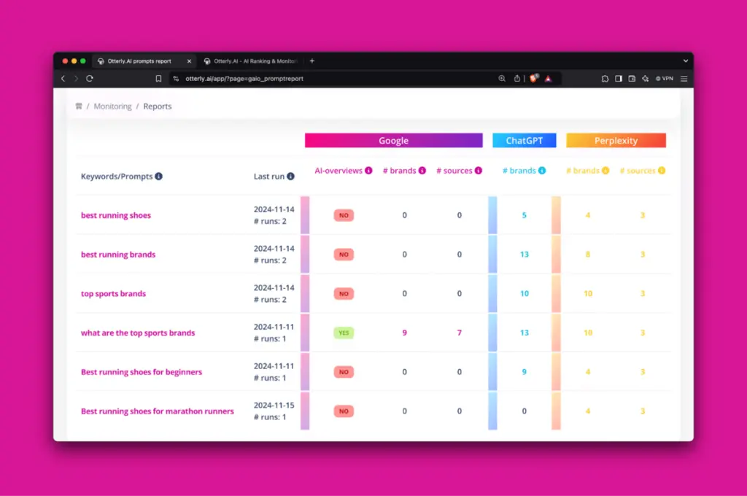
Task: Click info icon beside Keywords/Prompts header
Action: [x=159, y=177]
